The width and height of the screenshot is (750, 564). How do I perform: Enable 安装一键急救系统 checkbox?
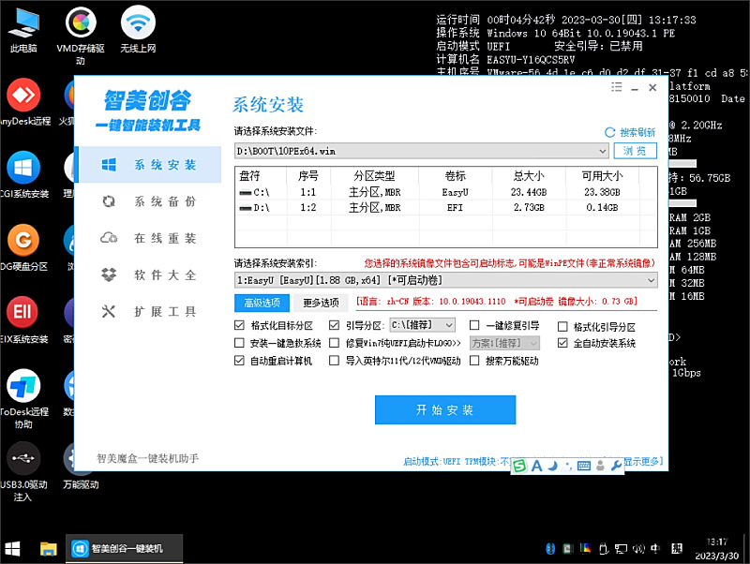click(x=239, y=343)
